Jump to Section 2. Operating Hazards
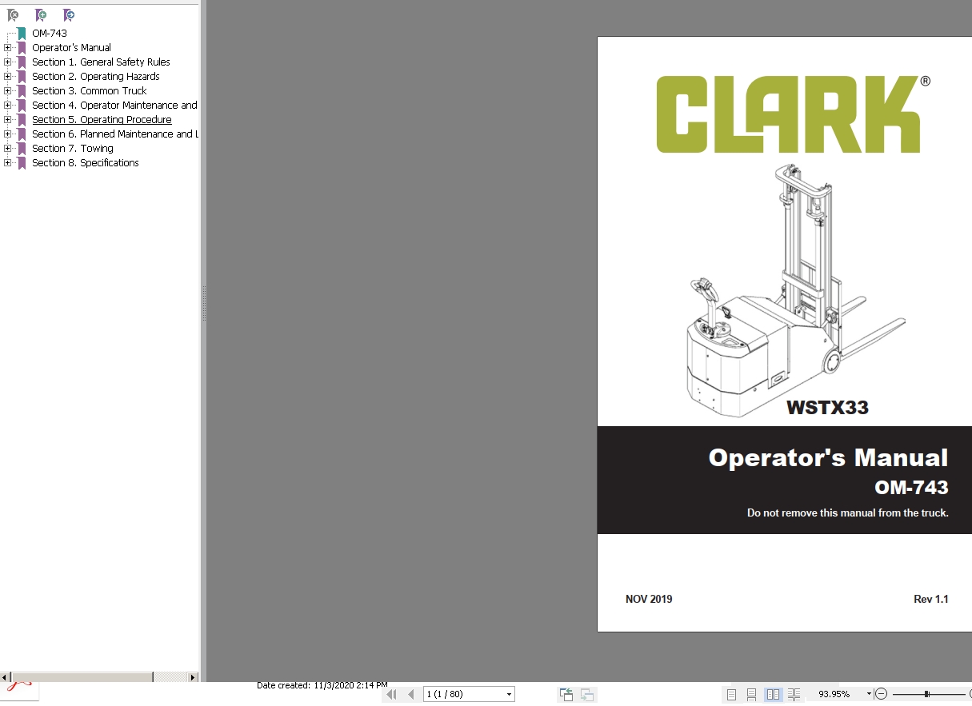Image resolution: width=972 pixels, height=706 pixels. [x=96, y=77]
